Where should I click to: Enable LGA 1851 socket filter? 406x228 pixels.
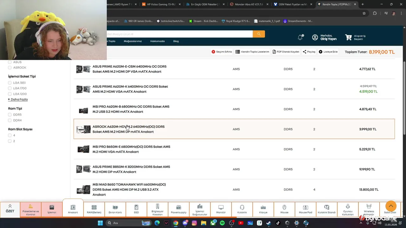[10, 83]
